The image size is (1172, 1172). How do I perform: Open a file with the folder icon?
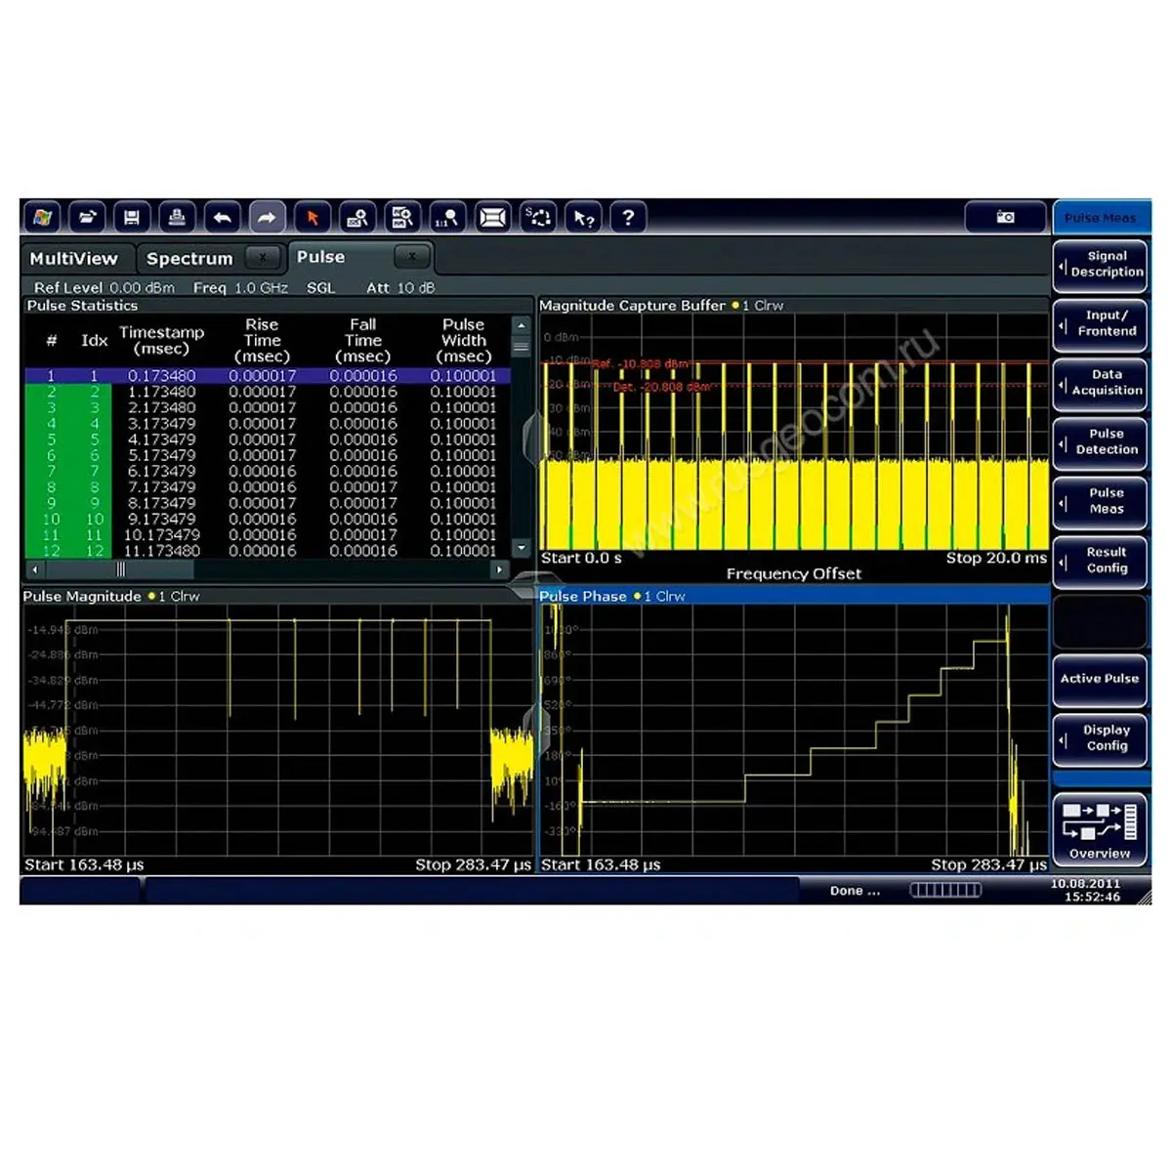click(87, 217)
